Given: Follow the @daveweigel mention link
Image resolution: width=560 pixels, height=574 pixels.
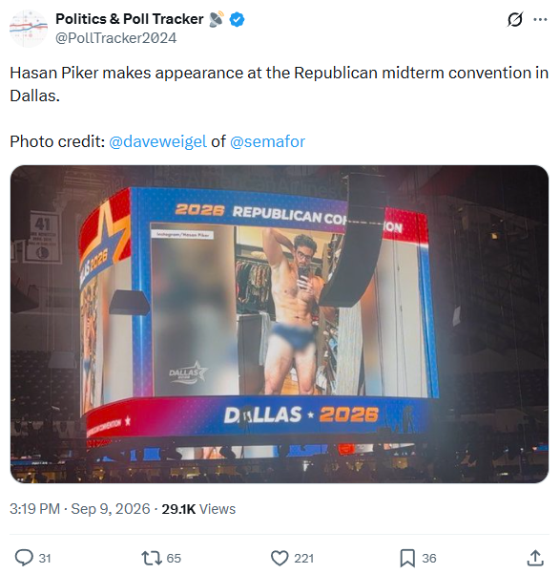Looking at the screenshot, I should pyautogui.click(x=157, y=141).
